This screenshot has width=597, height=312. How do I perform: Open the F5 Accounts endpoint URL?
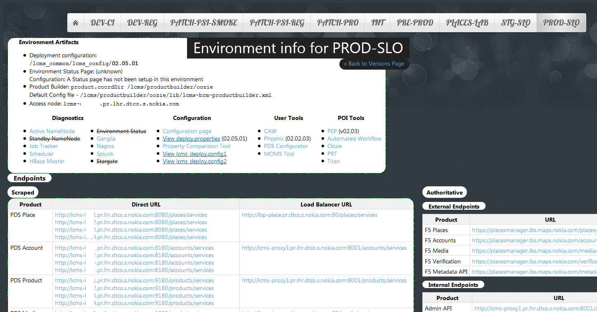click(x=534, y=240)
